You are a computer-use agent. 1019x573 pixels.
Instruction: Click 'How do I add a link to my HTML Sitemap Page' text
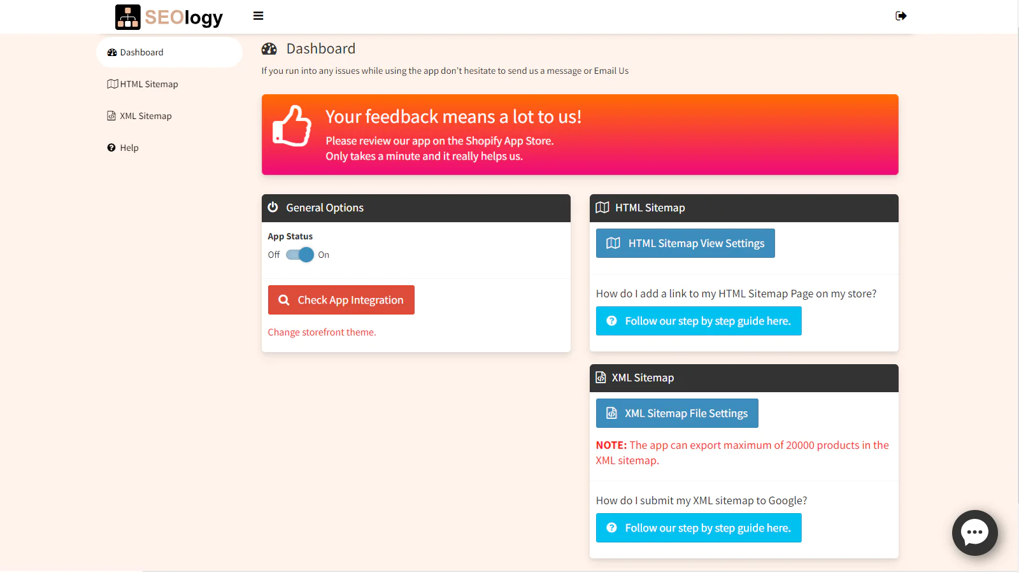pyautogui.click(x=736, y=294)
